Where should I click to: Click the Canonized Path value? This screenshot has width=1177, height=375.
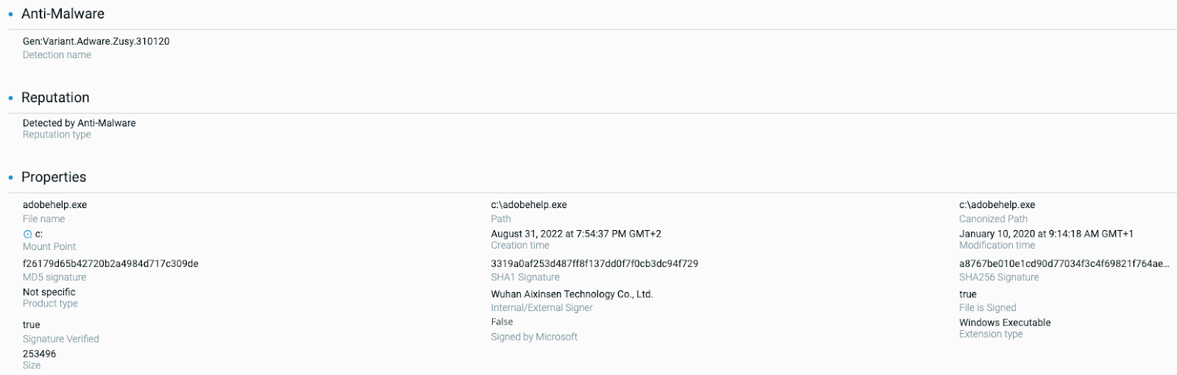tap(997, 204)
